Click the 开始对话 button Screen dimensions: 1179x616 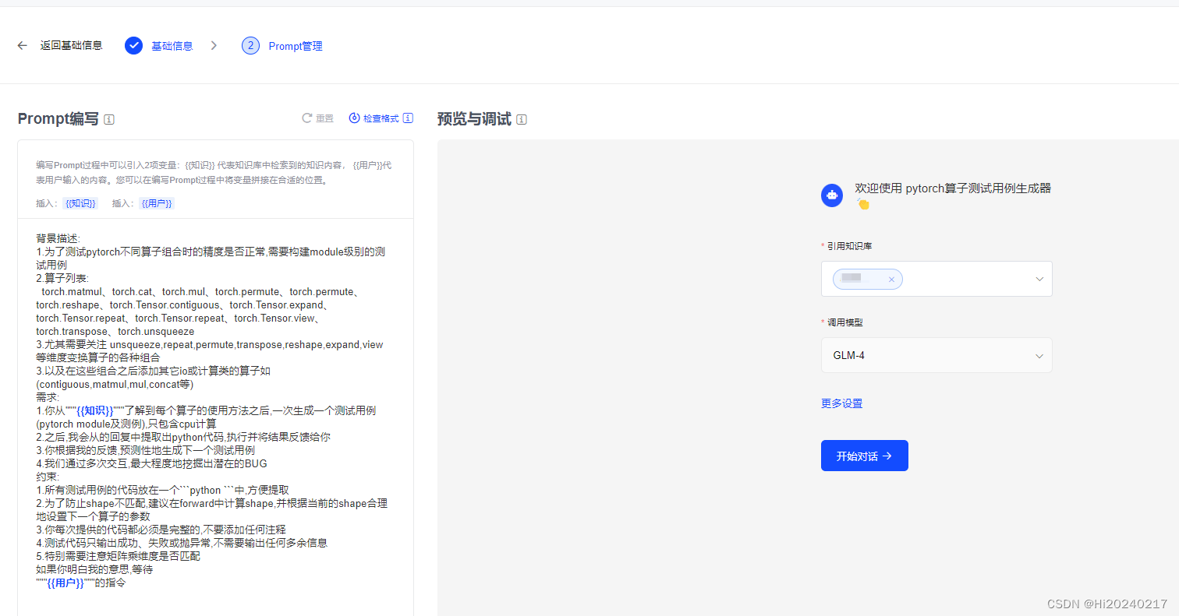[x=864, y=456]
